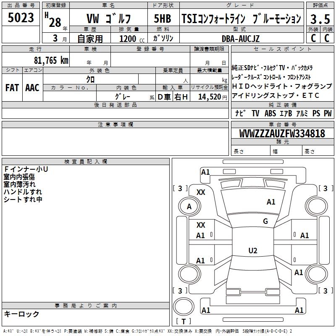336x336 pixels.
Task: Click the セールスポイント header
Action: pyautogui.click(x=282, y=49)
